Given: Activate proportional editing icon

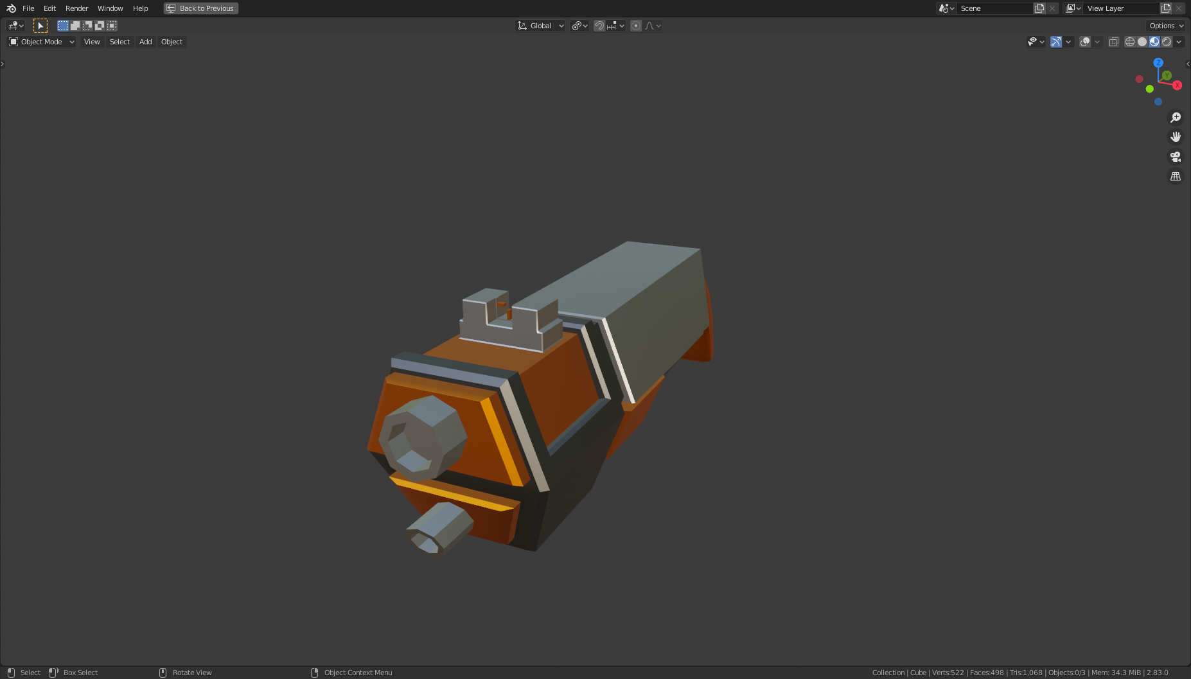Looking at the screenshot, I should click(636, 25).
